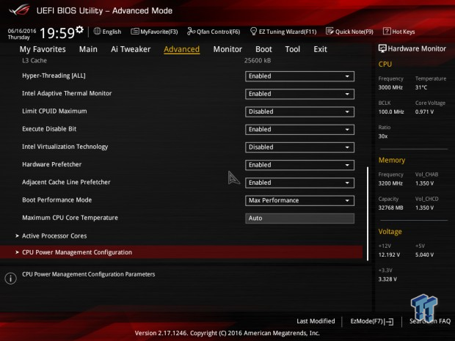This screenshot has height=341, width=455.
Task: Click the Quick Note notepad icon
Action: pos(330,31)
